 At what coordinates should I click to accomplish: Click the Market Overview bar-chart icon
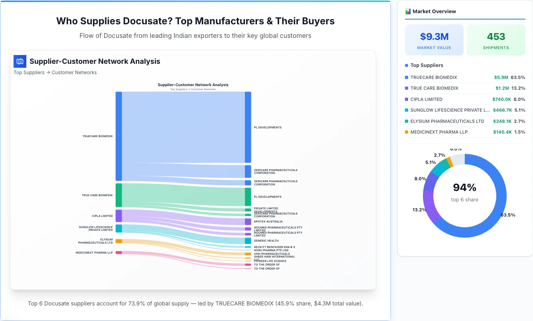click(x=408, y=11)
